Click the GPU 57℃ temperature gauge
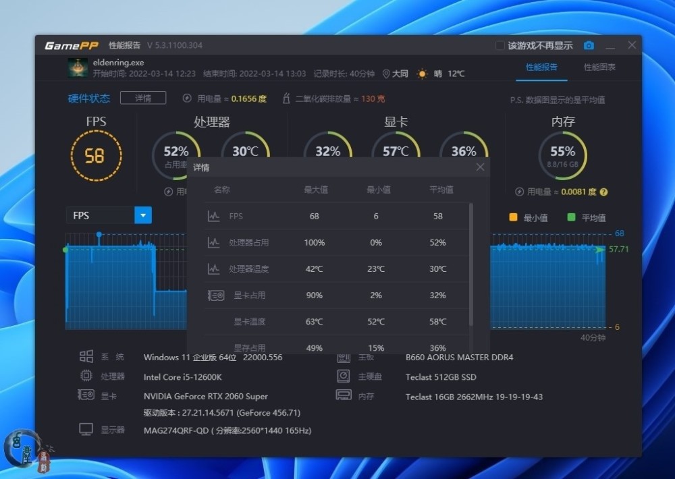 tap(396, 144)
